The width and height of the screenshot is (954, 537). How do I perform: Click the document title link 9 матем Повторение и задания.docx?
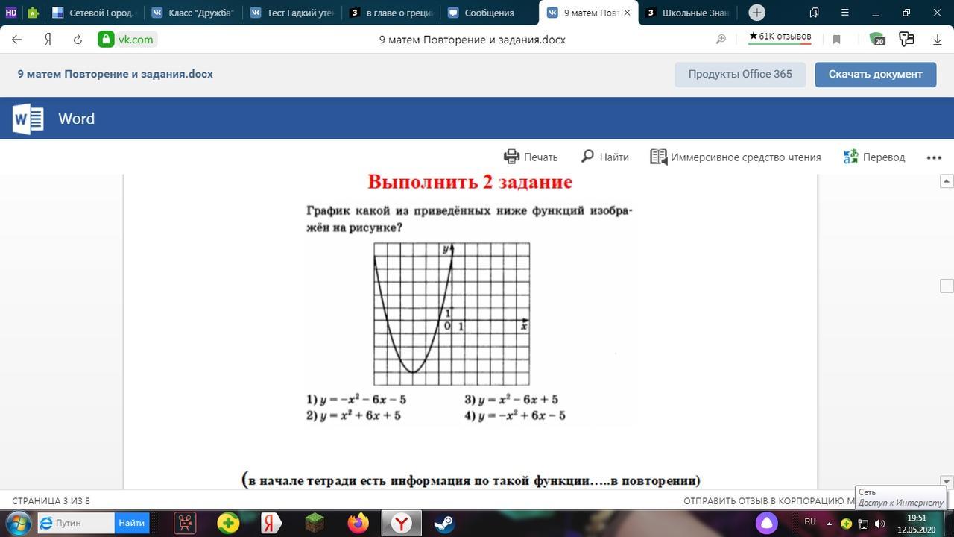pyautogui.click(x=115, y=74)
